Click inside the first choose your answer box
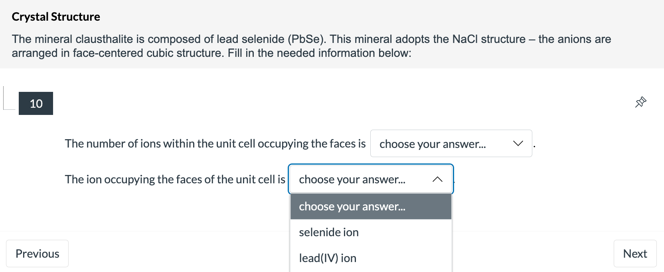Viewport: 664px width, 272px height. point(433,144)
